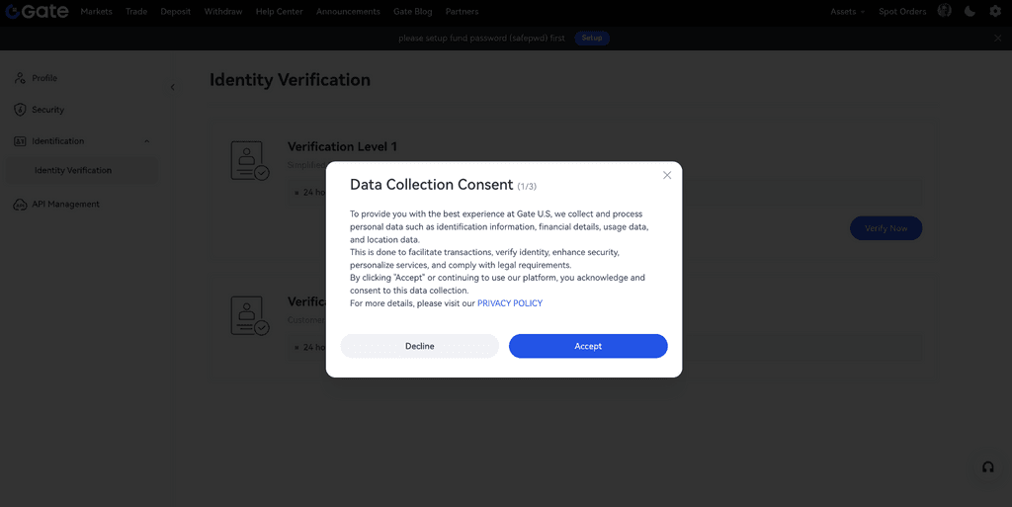Accept the data collection consent
Image resolution: width=1012 pixels, height=507 pixels.
[588, 346]
